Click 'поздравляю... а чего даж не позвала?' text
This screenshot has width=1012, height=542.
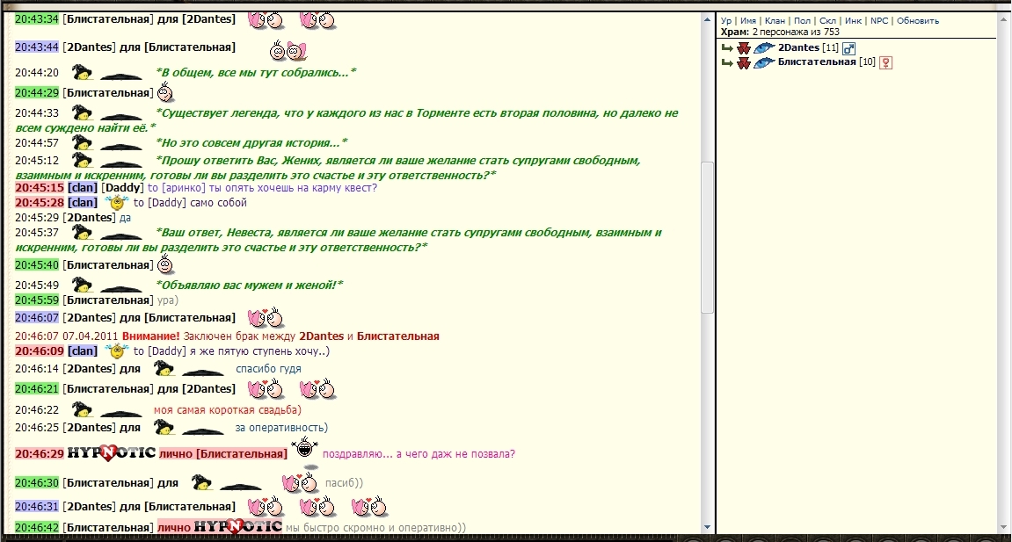point(419,453)
